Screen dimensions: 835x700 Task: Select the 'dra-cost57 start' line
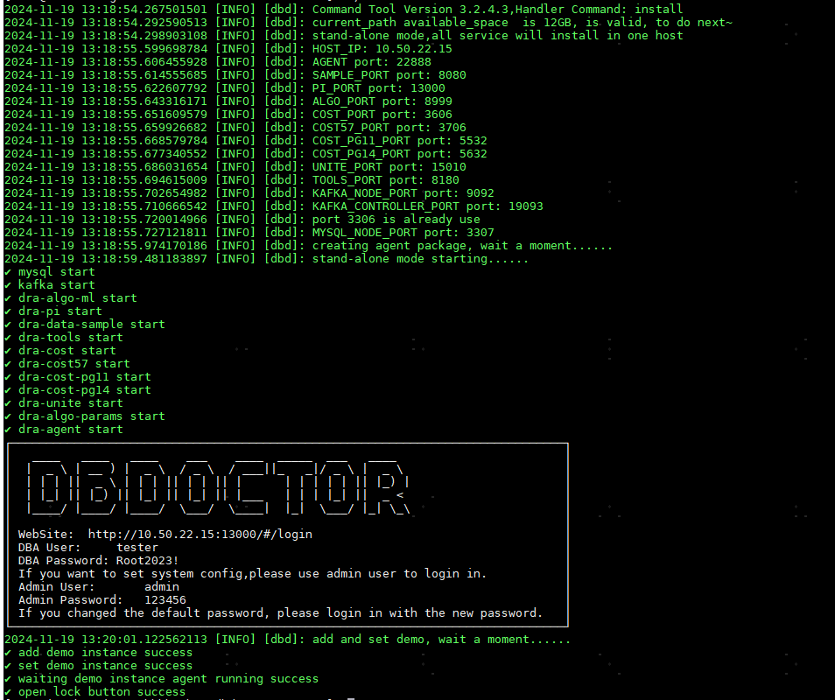(67, 364)
